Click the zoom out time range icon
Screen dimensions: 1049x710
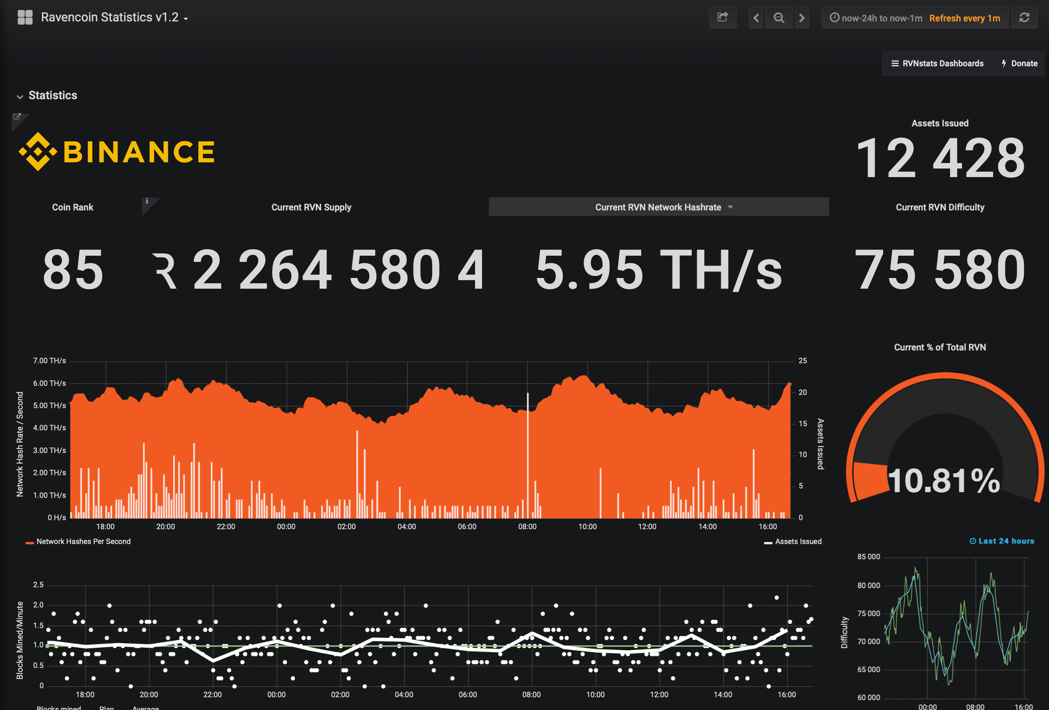click(x=779, y=18)
